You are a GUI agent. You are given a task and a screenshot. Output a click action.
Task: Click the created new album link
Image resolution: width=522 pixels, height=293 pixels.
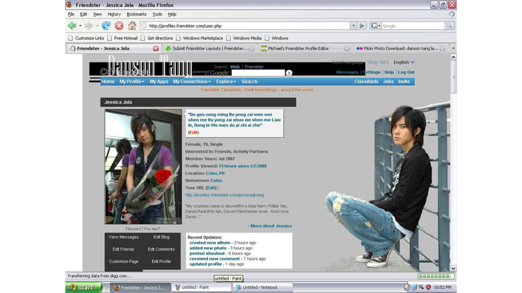click(209, 243)
